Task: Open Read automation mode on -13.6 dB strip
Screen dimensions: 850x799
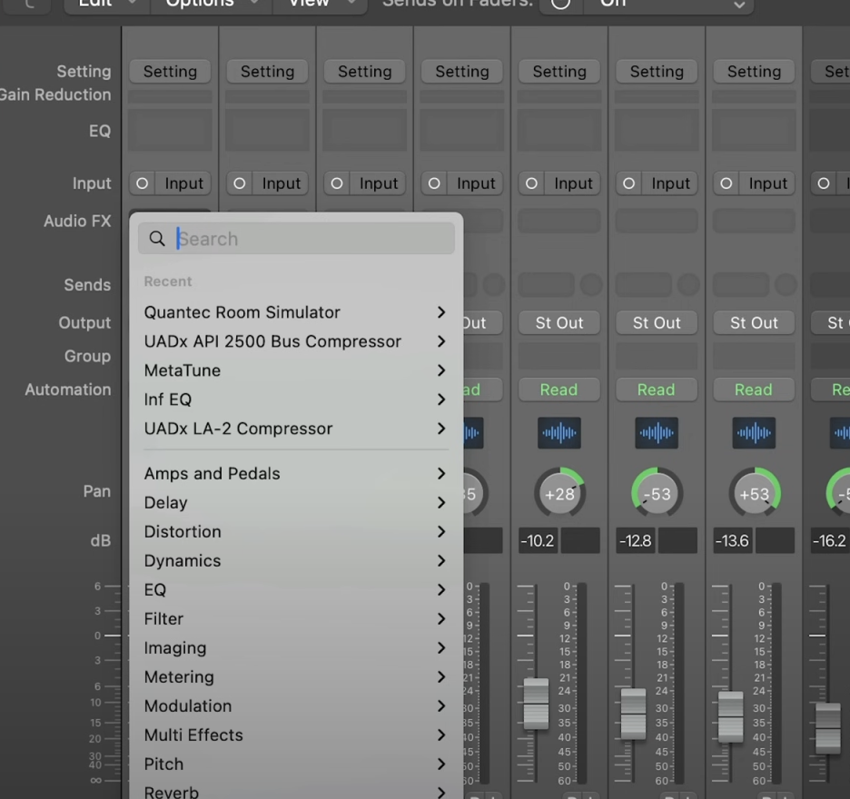Action: tap(754, 390)
